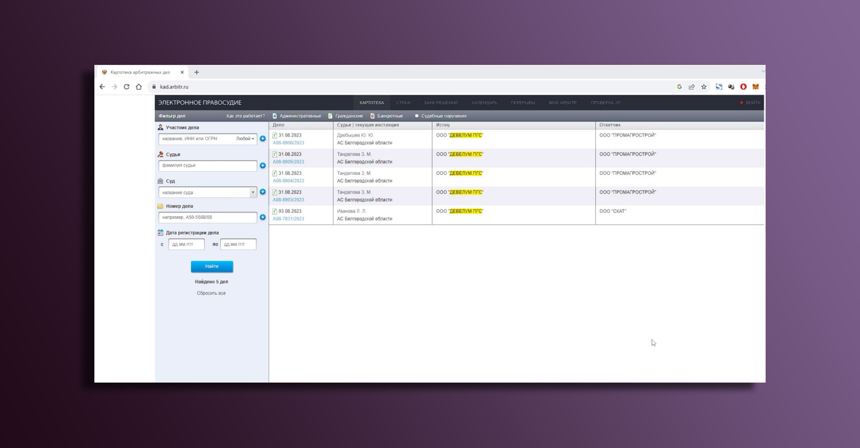Viewport: 860px width, 448px height.
Task: Click the plus icon beside the Судья field
Action: coord(263,165)
